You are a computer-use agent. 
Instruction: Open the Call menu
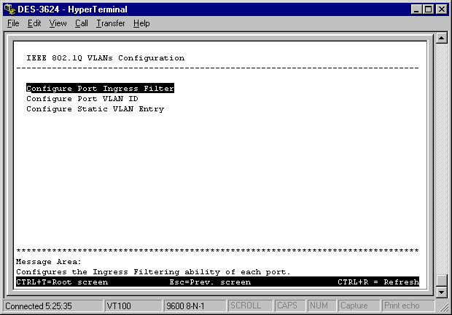coord(81,23)
